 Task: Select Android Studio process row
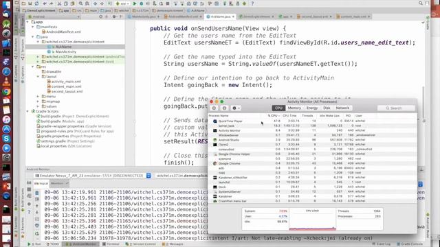click(312, 140)
